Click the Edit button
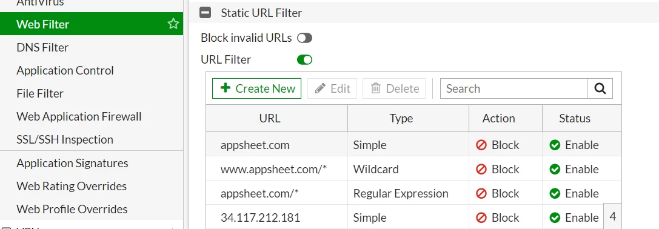Screen dimensions: 659x229 click(332, 88)
